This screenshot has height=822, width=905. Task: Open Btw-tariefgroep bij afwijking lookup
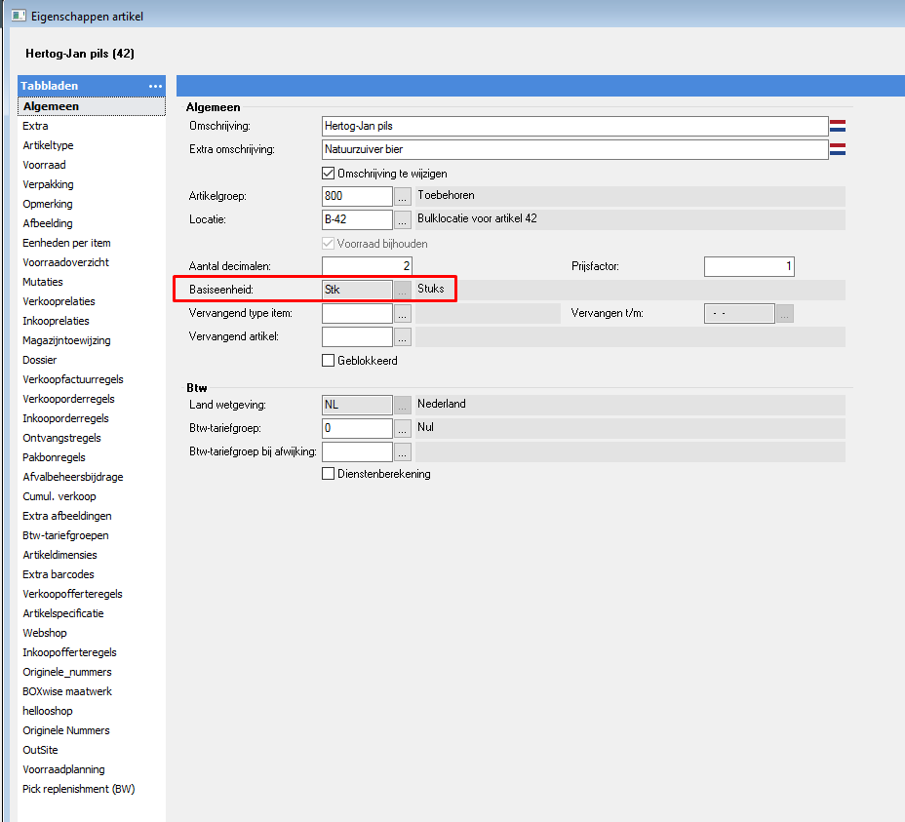(x=403, y=451)
